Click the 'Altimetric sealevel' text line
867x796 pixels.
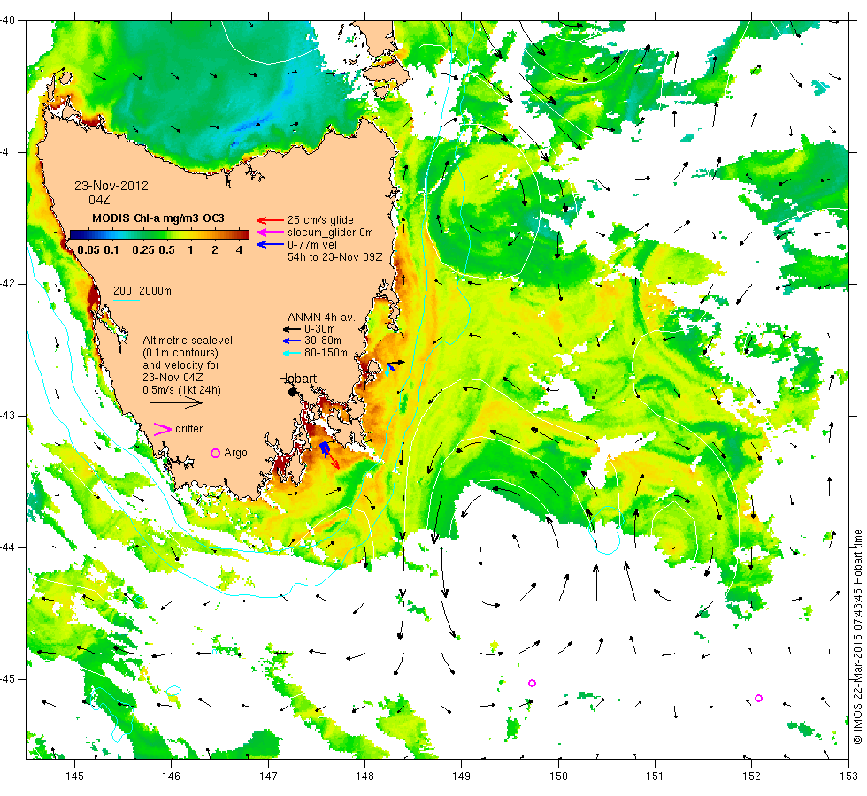click(x=188, y=341)
